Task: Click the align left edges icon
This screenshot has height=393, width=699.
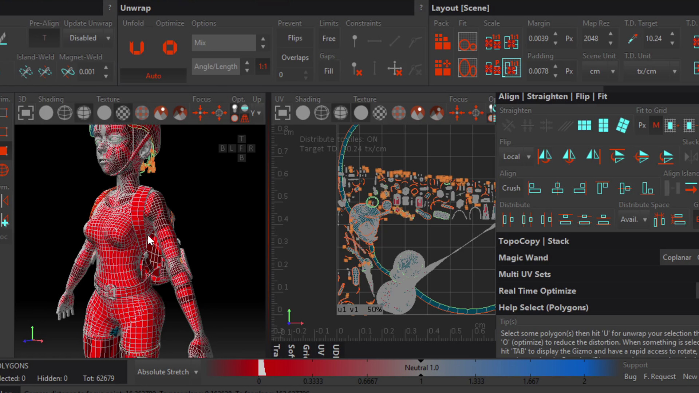Action: (x=534, y=188)
